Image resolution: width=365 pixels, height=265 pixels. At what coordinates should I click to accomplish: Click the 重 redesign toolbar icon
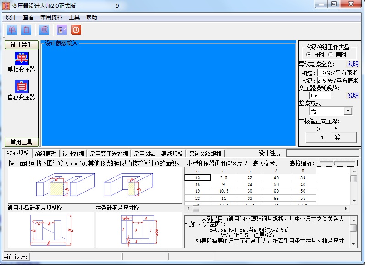pos(44,30)
